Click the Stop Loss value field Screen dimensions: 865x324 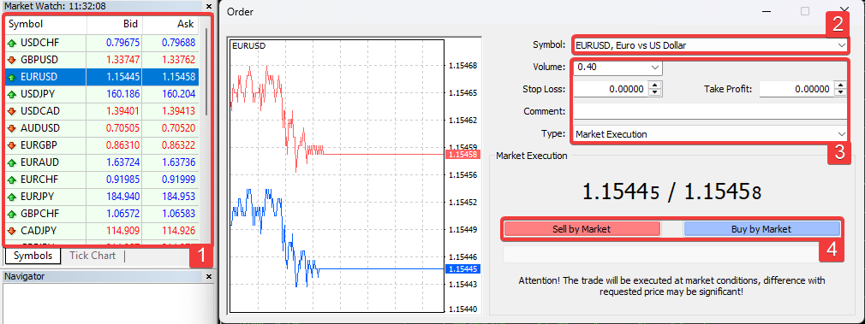611,89
